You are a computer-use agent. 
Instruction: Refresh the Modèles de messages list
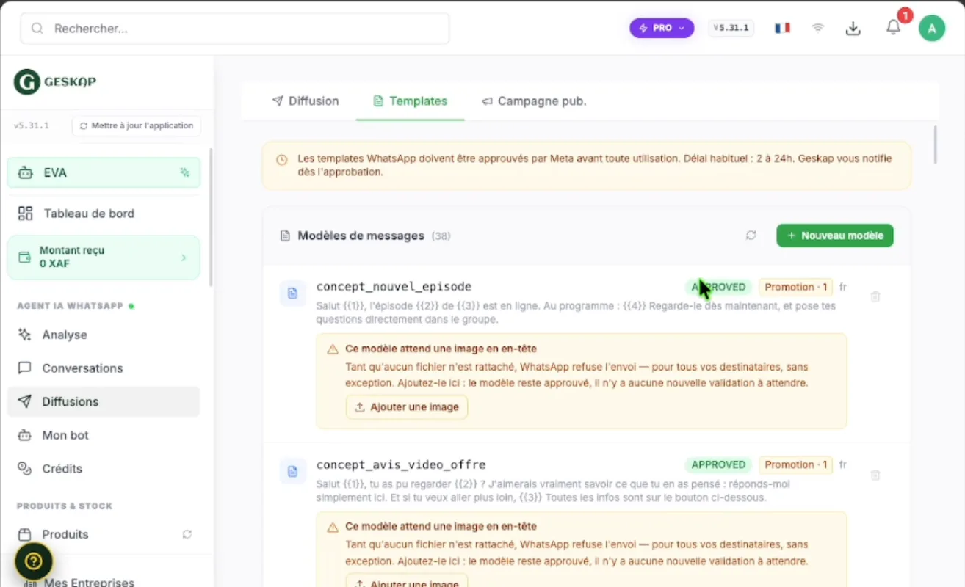[751, 236]
